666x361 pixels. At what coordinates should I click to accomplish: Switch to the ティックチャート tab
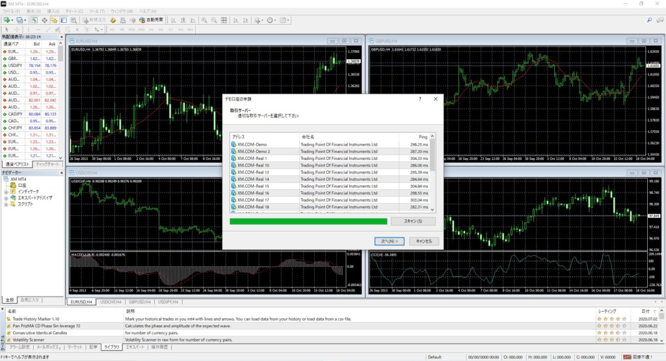tap(47, 164)
